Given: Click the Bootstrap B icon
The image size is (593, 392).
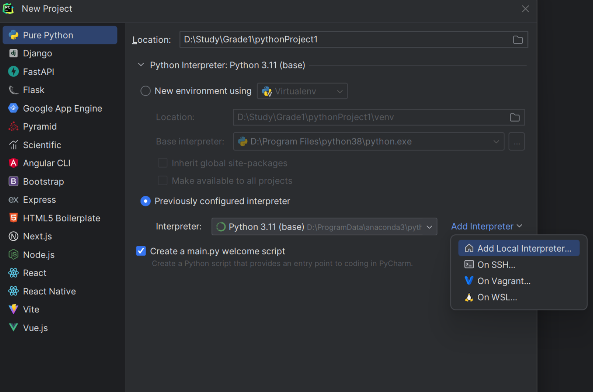Looking at the screenshot, I should click(x=14, y=181).
